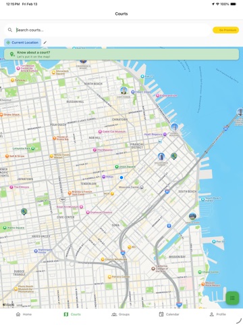Tap the Ferry Building landmark icon
The image size is (243, 325).
point(174,127)
